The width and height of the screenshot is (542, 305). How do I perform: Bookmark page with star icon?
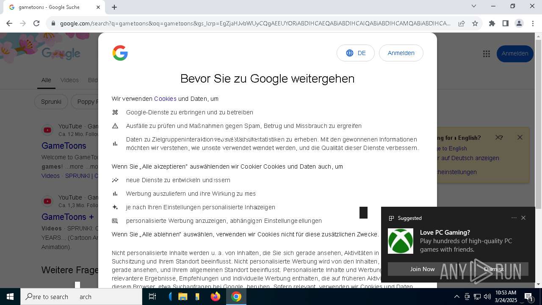tap(475, 23)
